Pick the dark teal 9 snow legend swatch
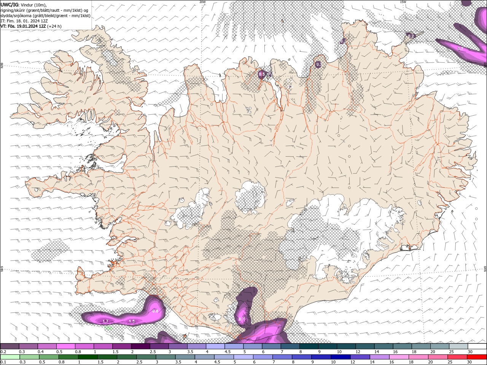Image resolution: width=487 pixels, height=365 pixels. tap(328, 346)
